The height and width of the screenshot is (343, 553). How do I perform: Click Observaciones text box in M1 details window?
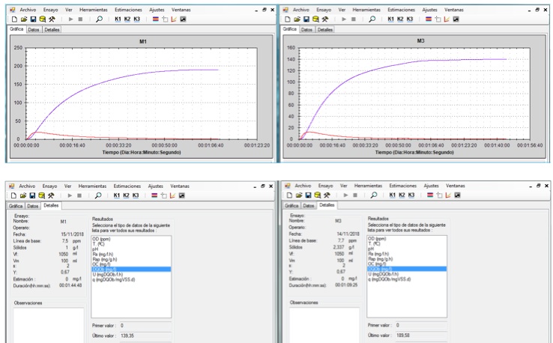tap(49, 325)
